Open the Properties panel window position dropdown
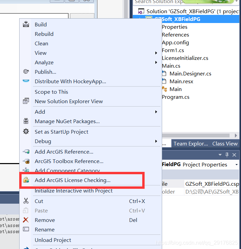This screenshot has width=241, height=249. point(220,155)
